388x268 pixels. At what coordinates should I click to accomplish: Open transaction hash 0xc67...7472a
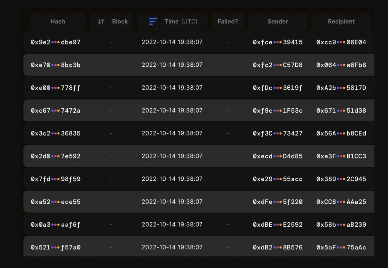(x=55, y=111)
